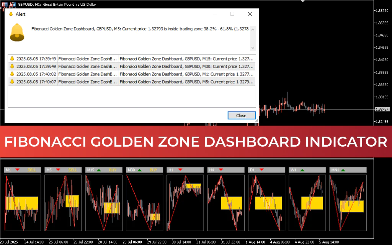The image size is (392, 245).
Task: Select the H4 timeframe panel header
Action: (226, 170)
